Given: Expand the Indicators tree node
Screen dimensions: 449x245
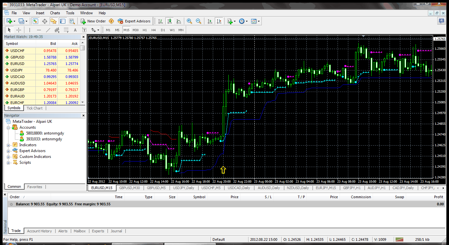Looking at the screenshot, I should pos(8,145).
